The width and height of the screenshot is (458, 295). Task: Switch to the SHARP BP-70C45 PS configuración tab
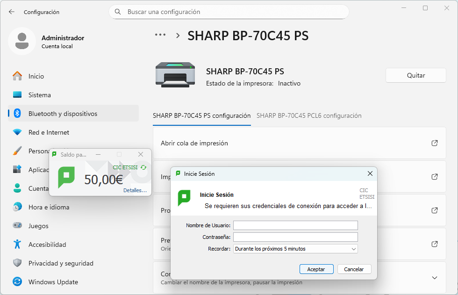(x=201, y=115)
